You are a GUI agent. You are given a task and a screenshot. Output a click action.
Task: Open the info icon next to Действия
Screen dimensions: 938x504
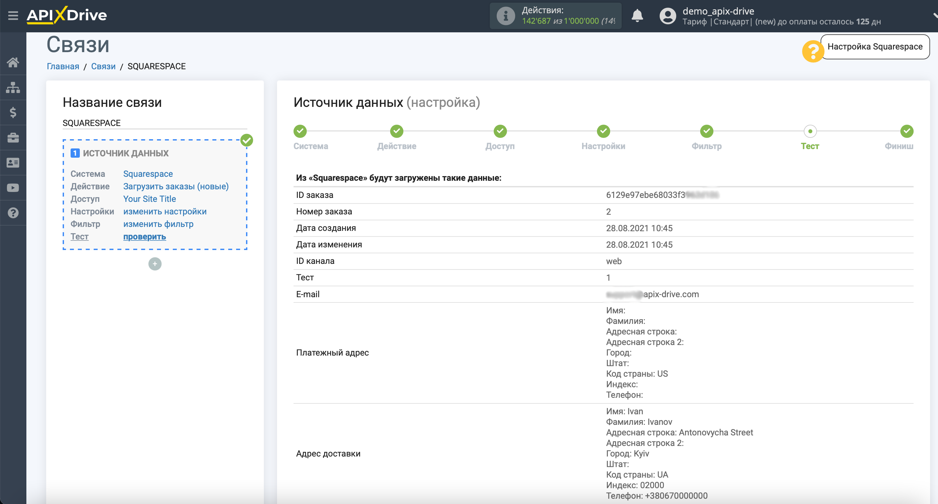click(x=505, y=16)
